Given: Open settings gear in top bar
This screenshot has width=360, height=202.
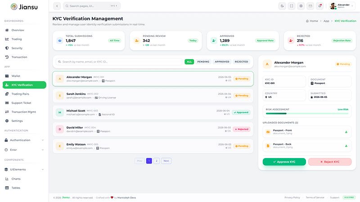Looking at the screenshot, I should (x=301, y=6).
